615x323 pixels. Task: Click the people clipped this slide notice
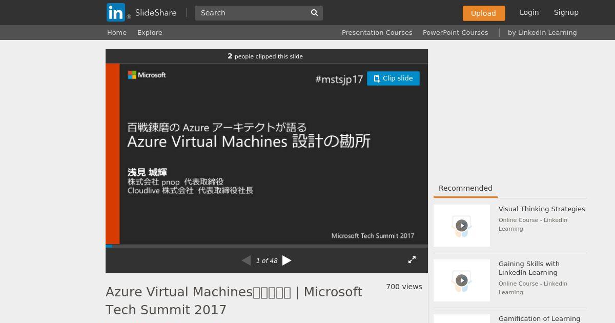[265, 56]
